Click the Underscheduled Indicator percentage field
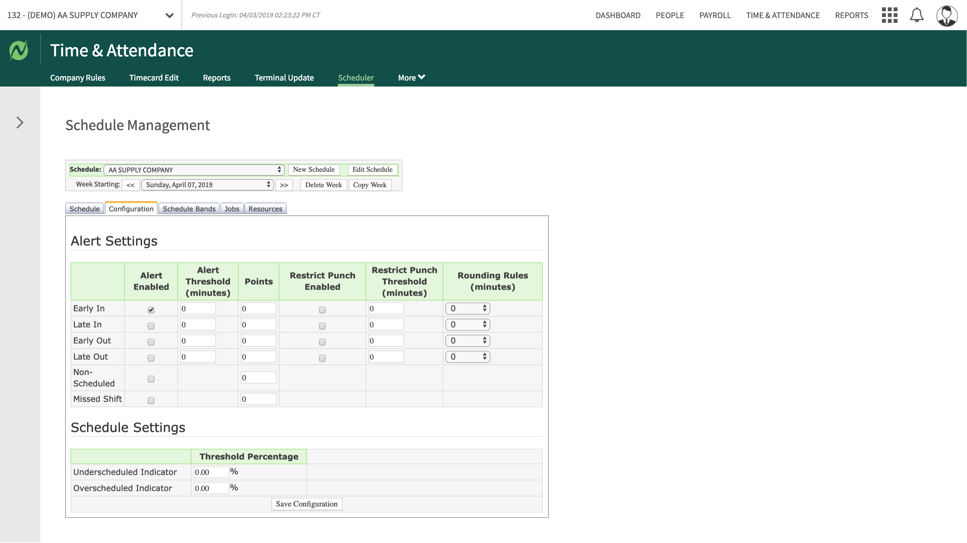Screen dimensions: 967x543 [211, 472]
